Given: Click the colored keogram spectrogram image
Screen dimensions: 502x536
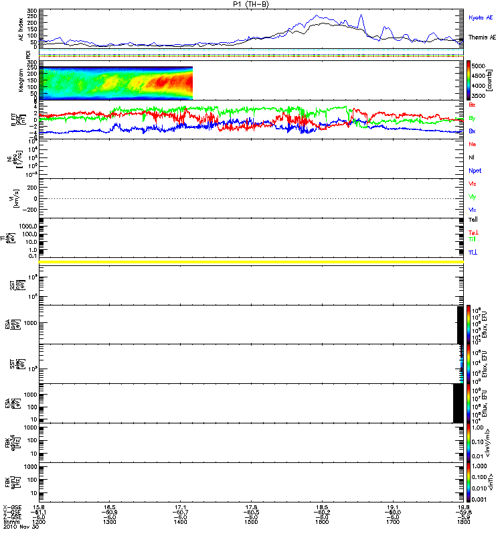Looking at the screenshot, I should point(116,83).
